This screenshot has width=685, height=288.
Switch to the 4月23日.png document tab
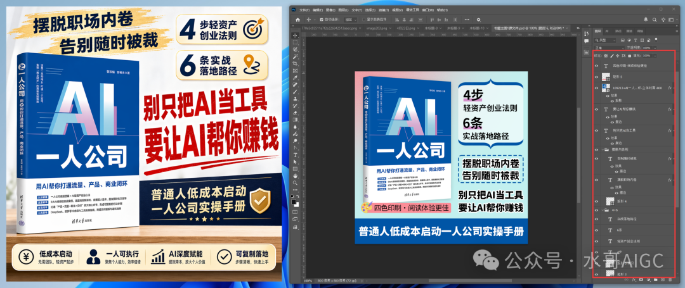click(406, 28)
